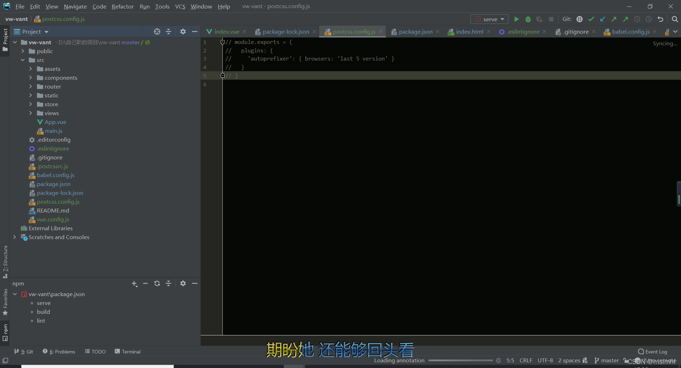Select README.md in project tree
The width and height of the screenshot is (681, 368).
pyautogui.click(x=53, y=210)
